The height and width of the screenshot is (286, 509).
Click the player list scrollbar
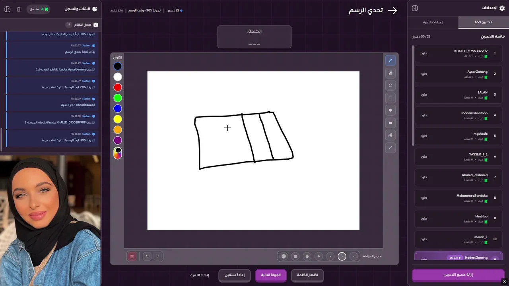click(x=413, y=95)
